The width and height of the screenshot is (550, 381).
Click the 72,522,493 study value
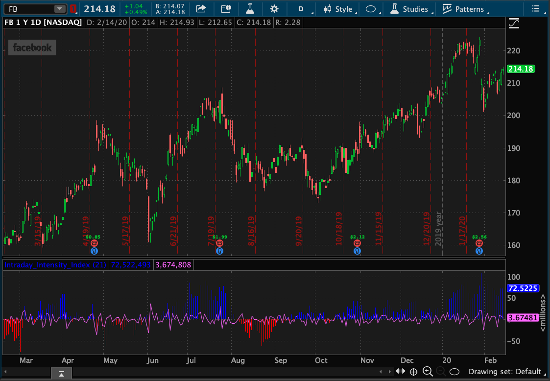click(131, 265)
